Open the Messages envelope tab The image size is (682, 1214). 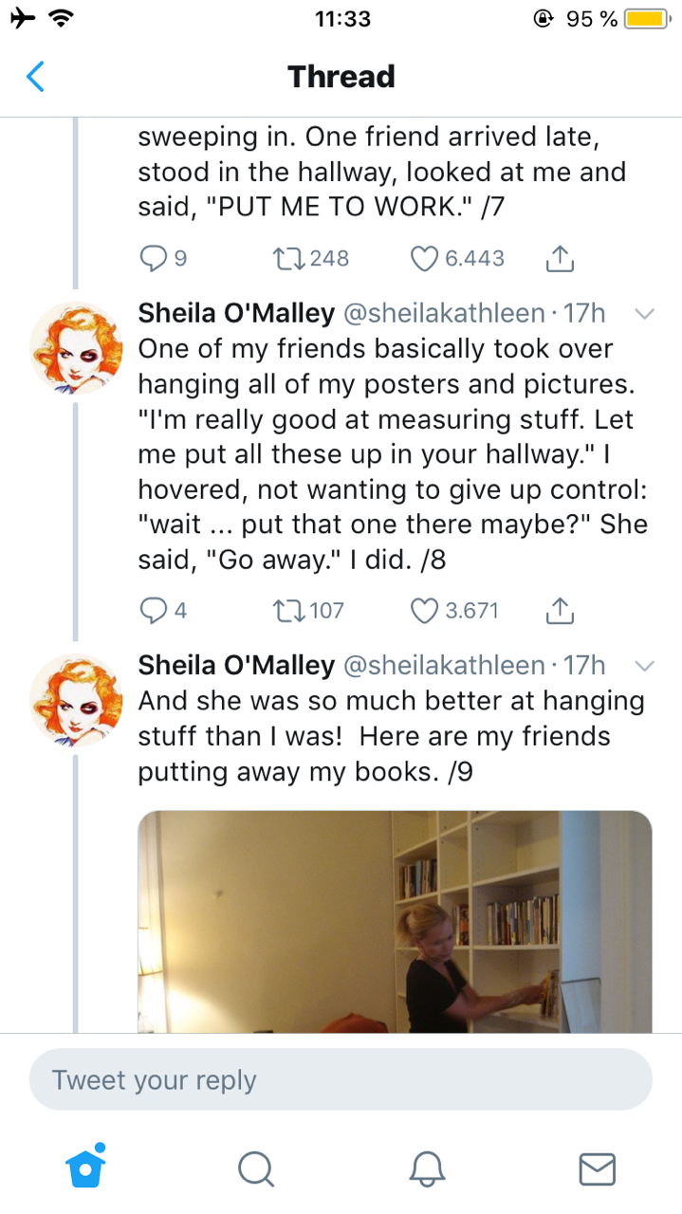597,1168
